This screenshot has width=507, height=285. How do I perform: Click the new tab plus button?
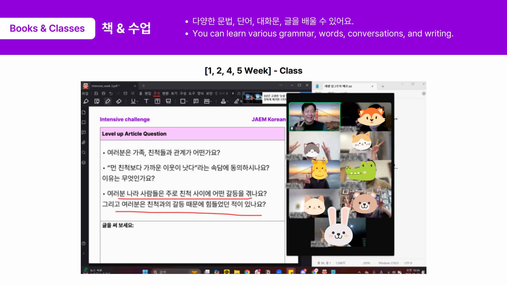coord(144,86)
